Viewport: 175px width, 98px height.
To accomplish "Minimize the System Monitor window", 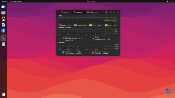I will 110,12.
